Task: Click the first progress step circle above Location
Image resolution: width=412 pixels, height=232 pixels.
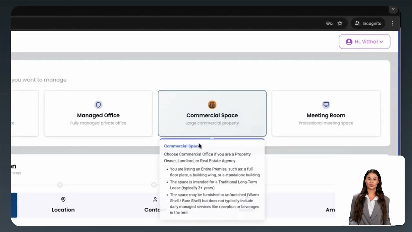Action: click(60, 185)
